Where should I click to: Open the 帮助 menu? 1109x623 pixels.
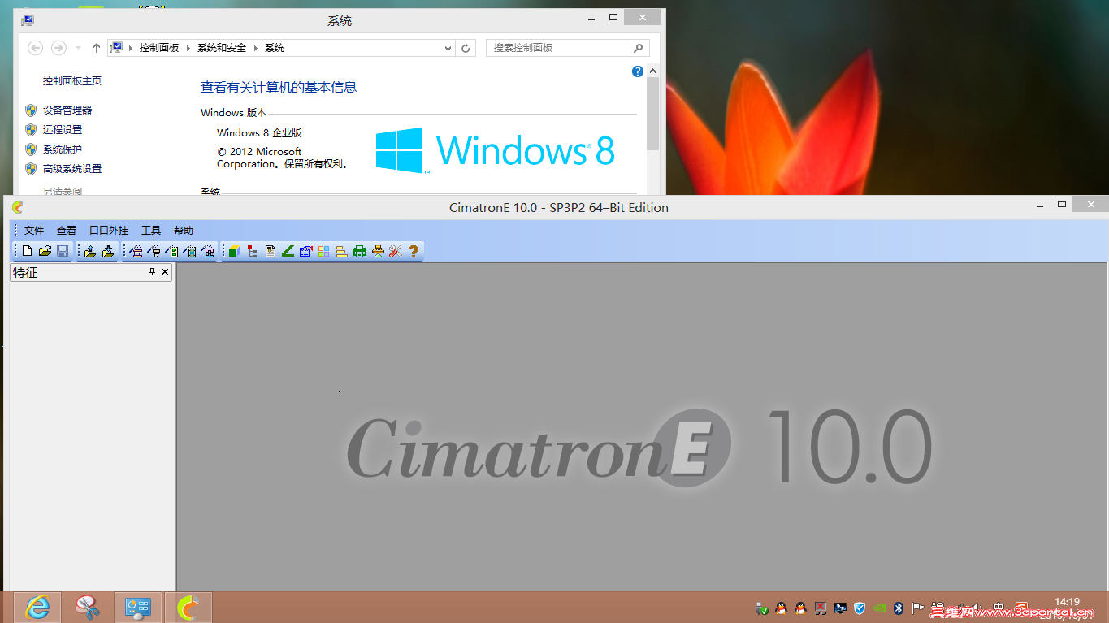pyautogui.click(x=184, y=231)
